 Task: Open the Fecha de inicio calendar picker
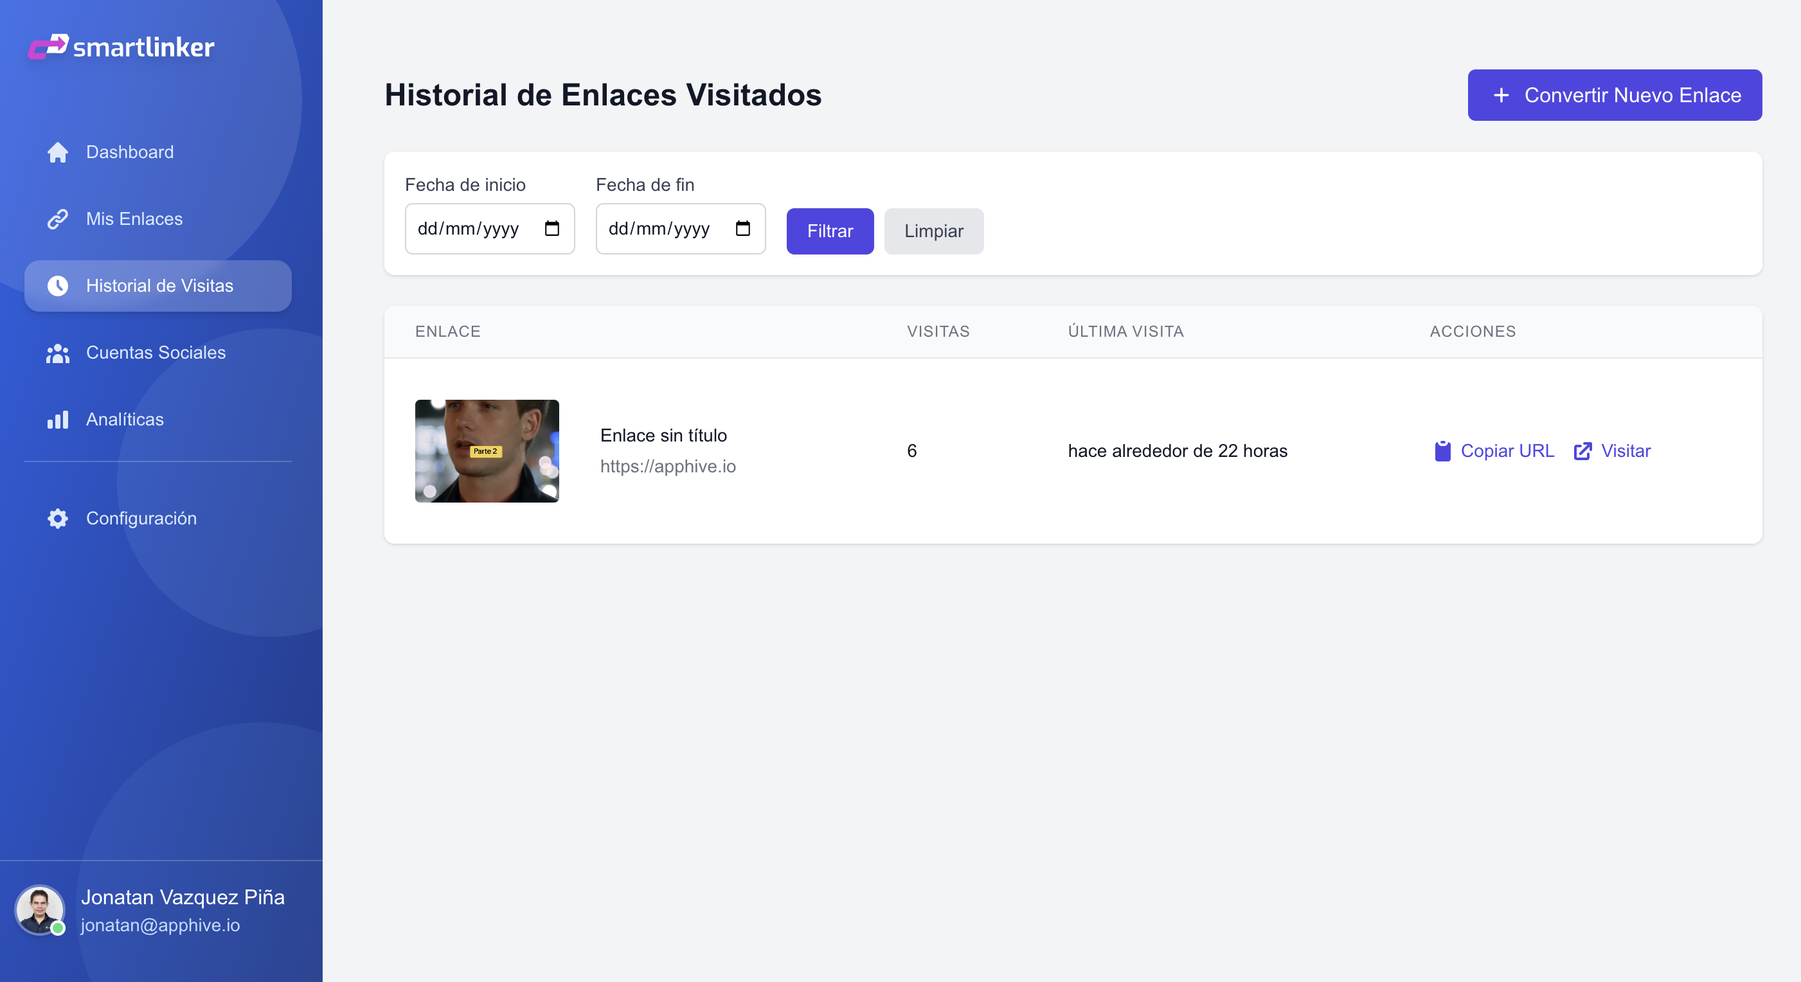(551, 229)
